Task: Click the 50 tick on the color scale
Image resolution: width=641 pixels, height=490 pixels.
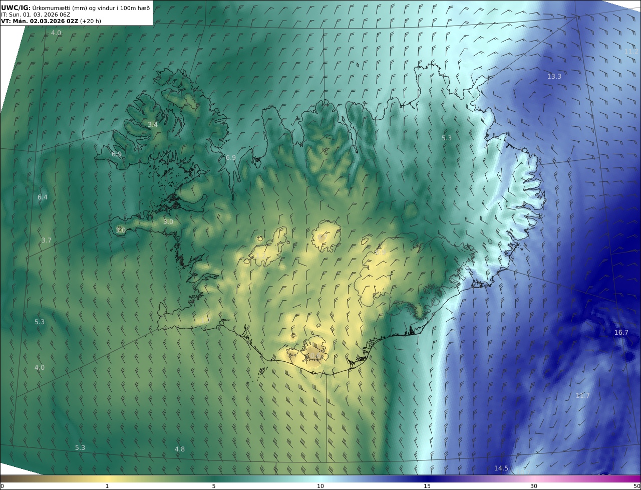Action: click(x=637, y=486)
